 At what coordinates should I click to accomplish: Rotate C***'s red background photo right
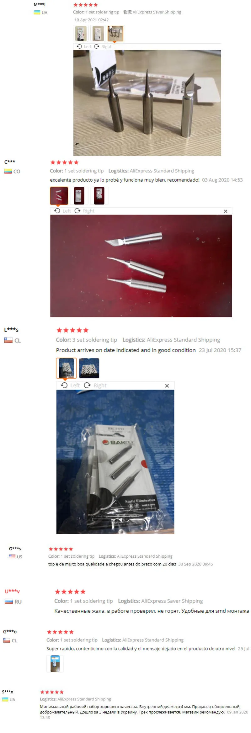pyautogui.click(x=84, y=211)
